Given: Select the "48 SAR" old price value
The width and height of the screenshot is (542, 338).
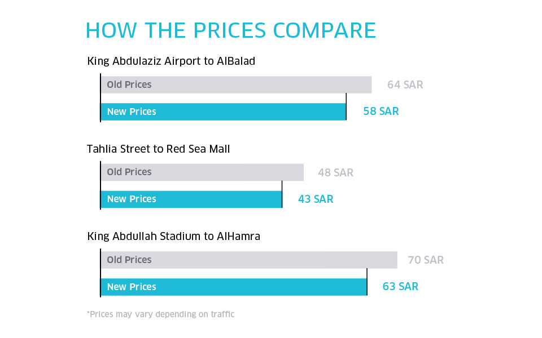Looking at the screenshot, I should [x=335, y=172].
